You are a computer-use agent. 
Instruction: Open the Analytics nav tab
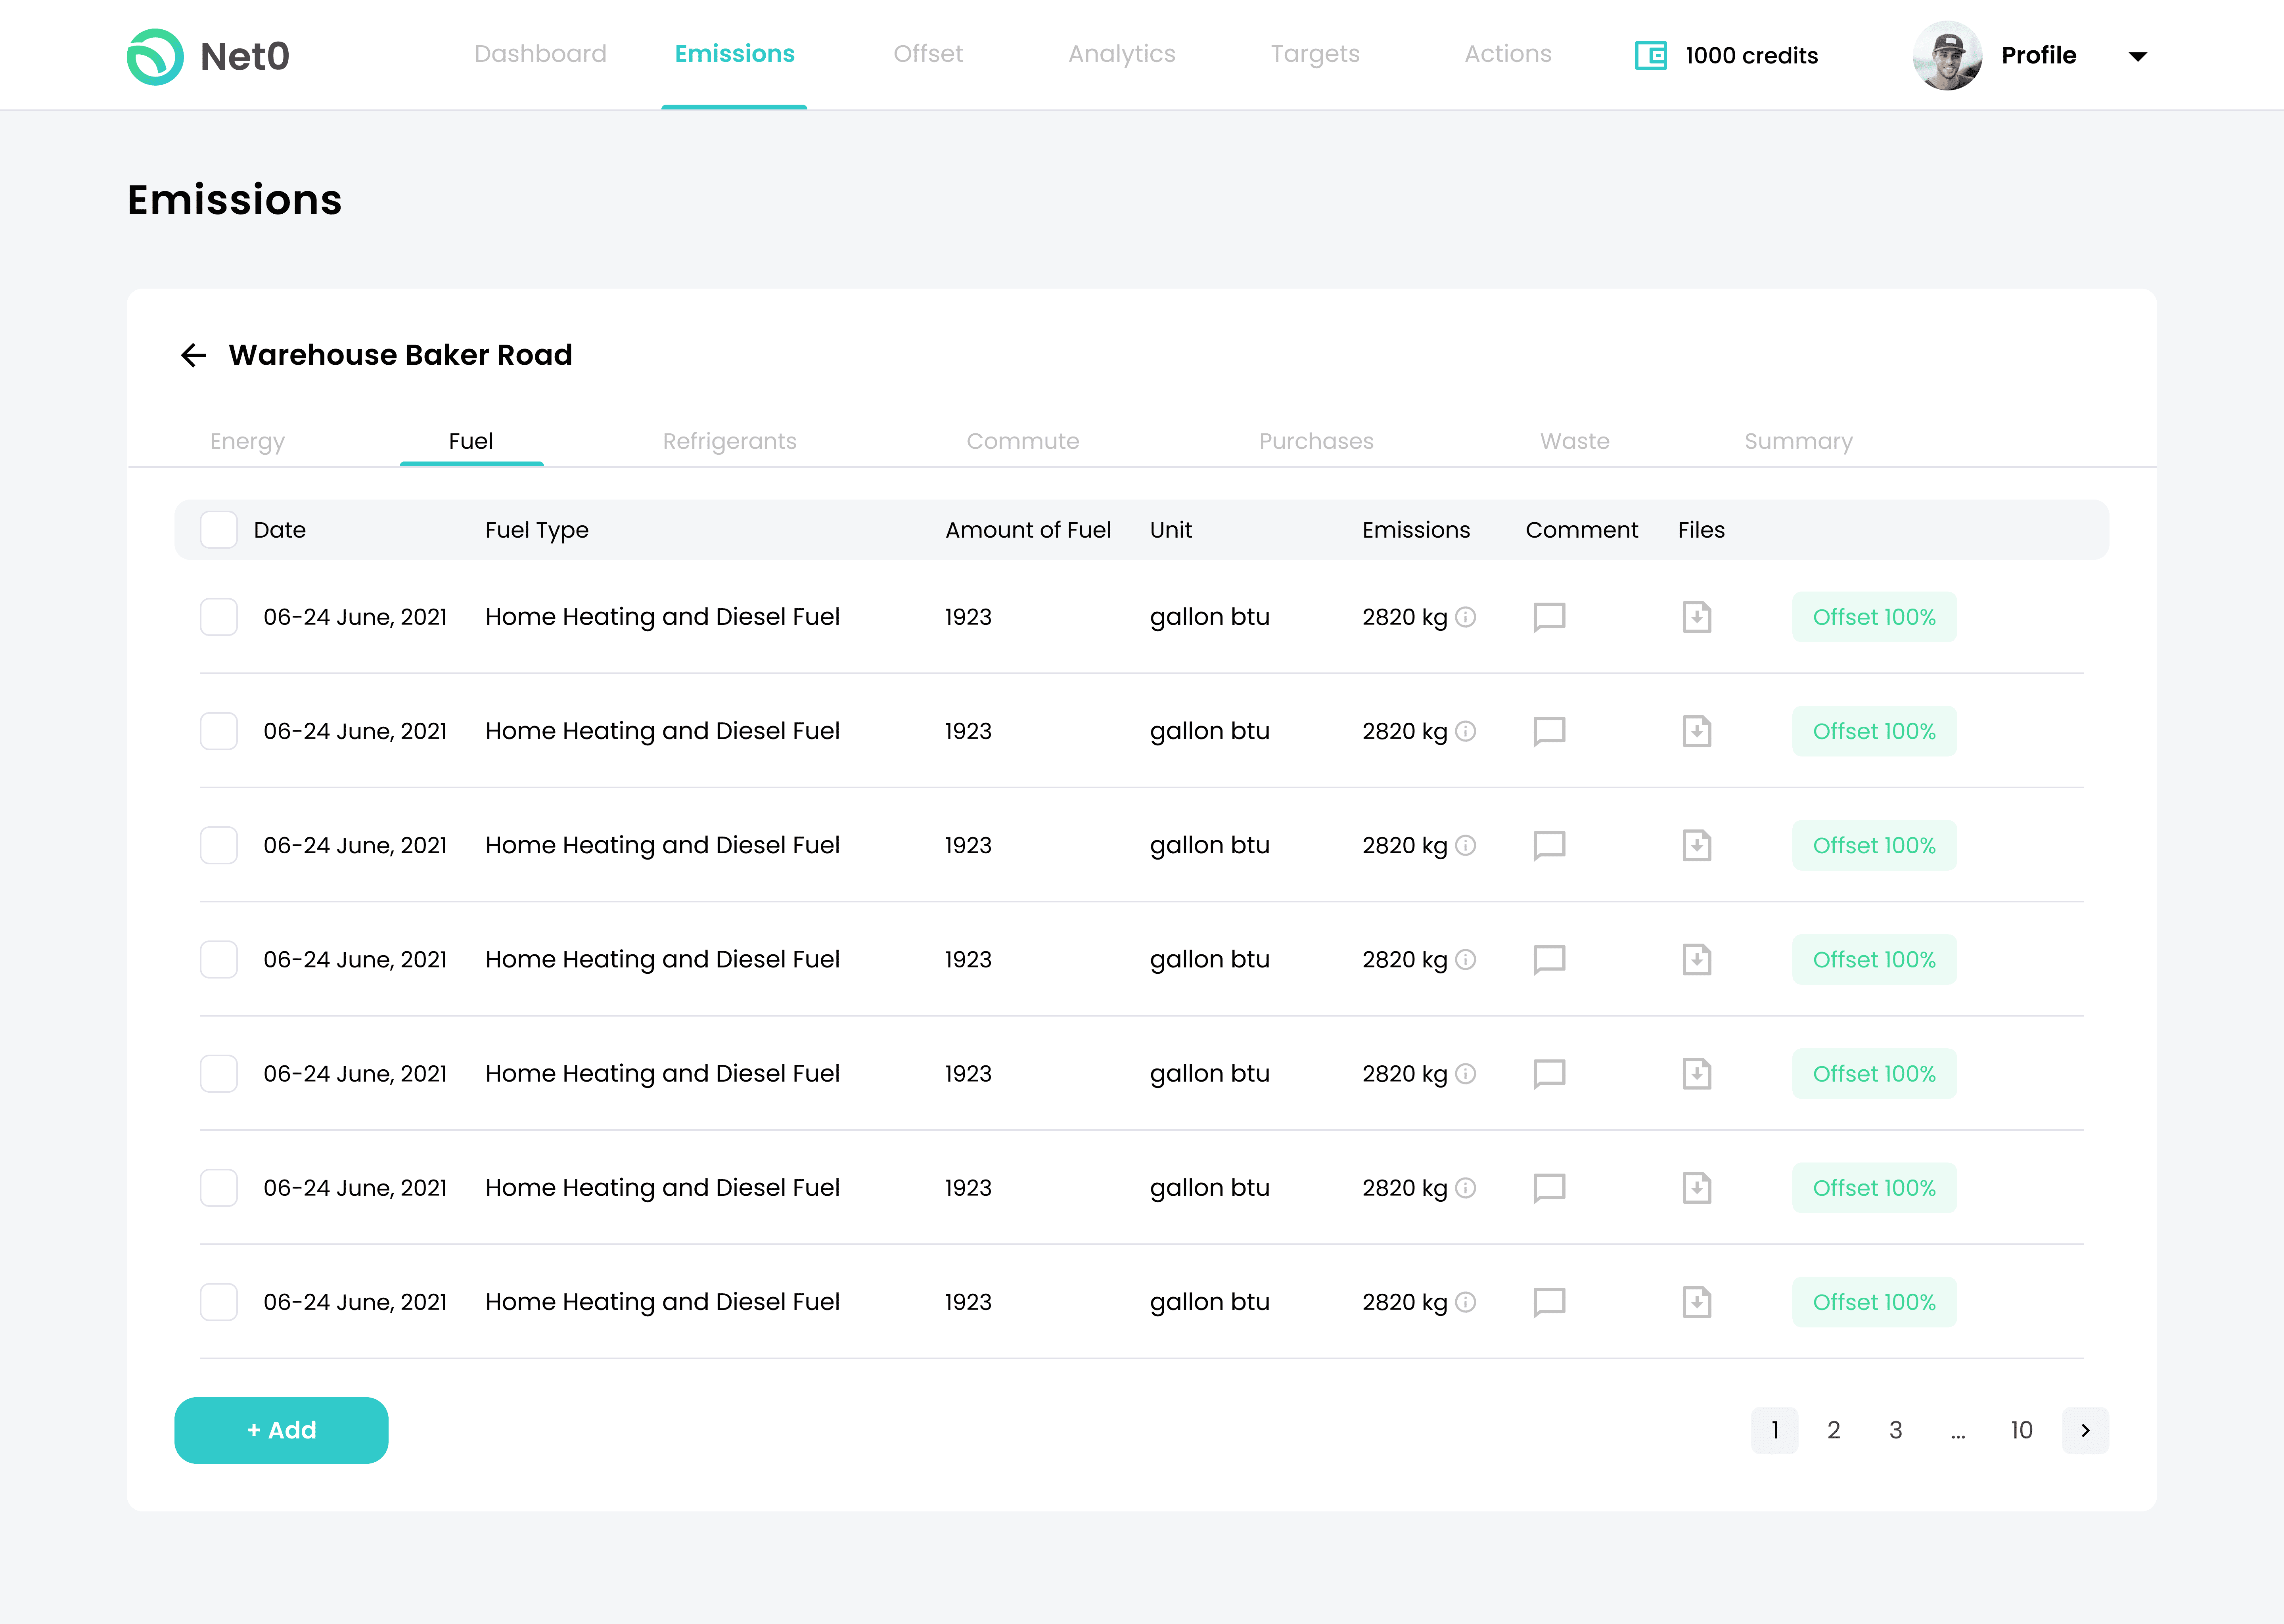click(1122, 54)
